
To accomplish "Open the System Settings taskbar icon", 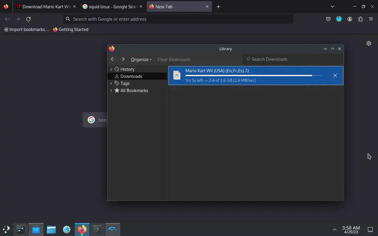I will click(x=21, y=229).
